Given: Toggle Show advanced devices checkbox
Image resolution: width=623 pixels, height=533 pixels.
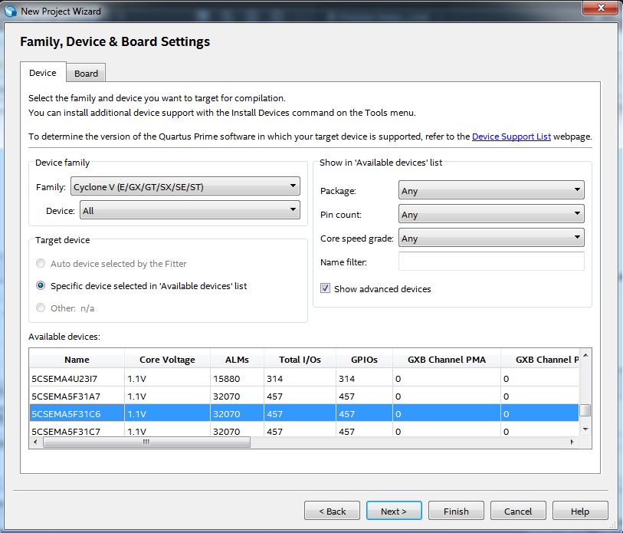Looking at the screenshot, I should [x=325, y=288].
